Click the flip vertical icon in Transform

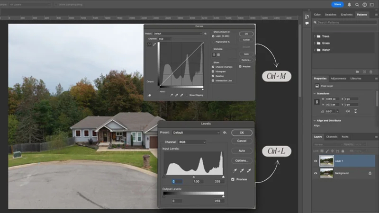pos(356,111)
